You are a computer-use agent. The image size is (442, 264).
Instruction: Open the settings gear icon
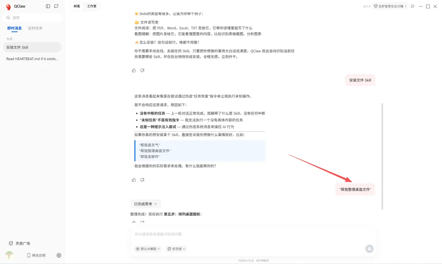tap(59, 255)
